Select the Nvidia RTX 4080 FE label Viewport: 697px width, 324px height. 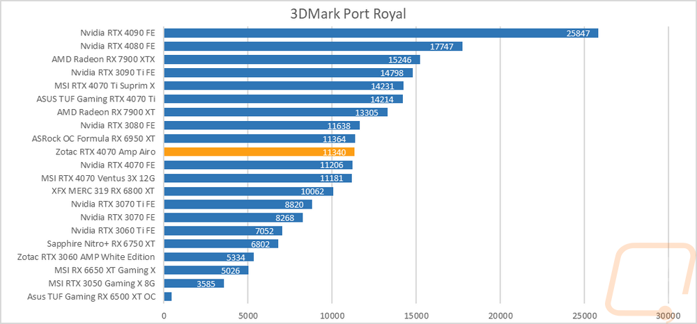click(x=118, y=46)
